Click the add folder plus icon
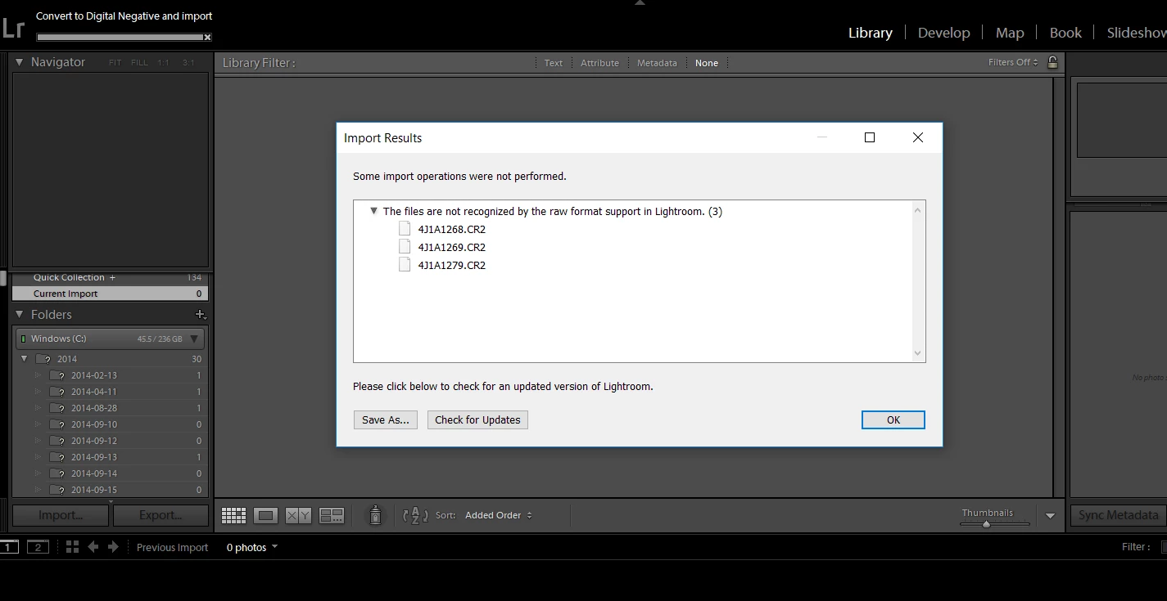The height and width of the screenshot is (601, 1167). (x=201, y=315)
